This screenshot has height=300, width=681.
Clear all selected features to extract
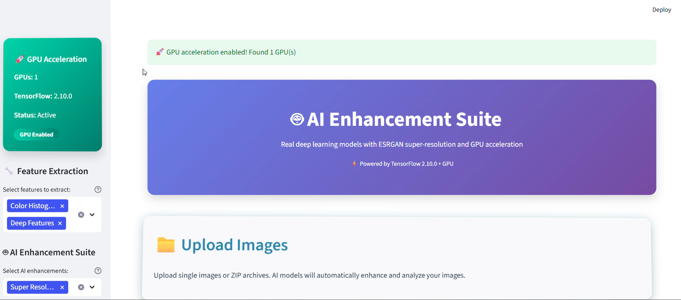tap(81, 215)
